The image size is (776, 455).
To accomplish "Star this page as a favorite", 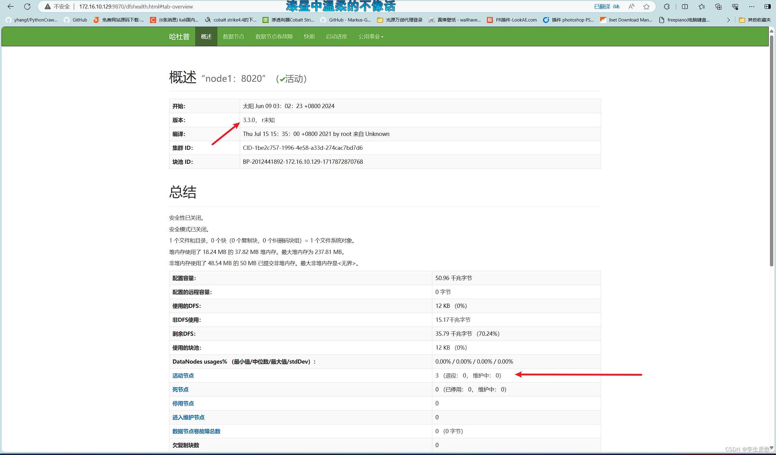I will [x=646, y=6].
